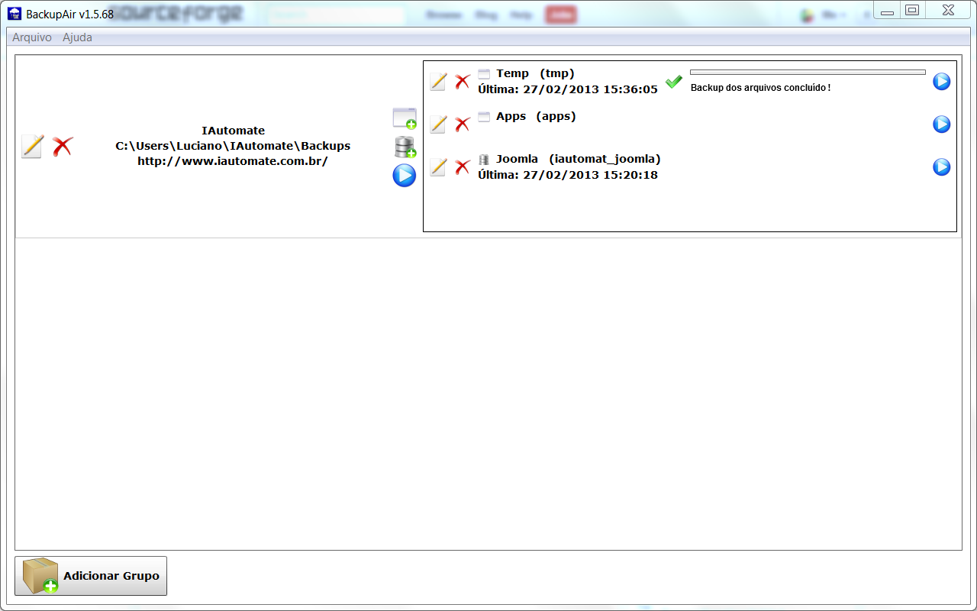The height and width of the screenshot is (611, 977).
Task: Edit the Temp (tmp) backup entry
Action: point(437,82)
